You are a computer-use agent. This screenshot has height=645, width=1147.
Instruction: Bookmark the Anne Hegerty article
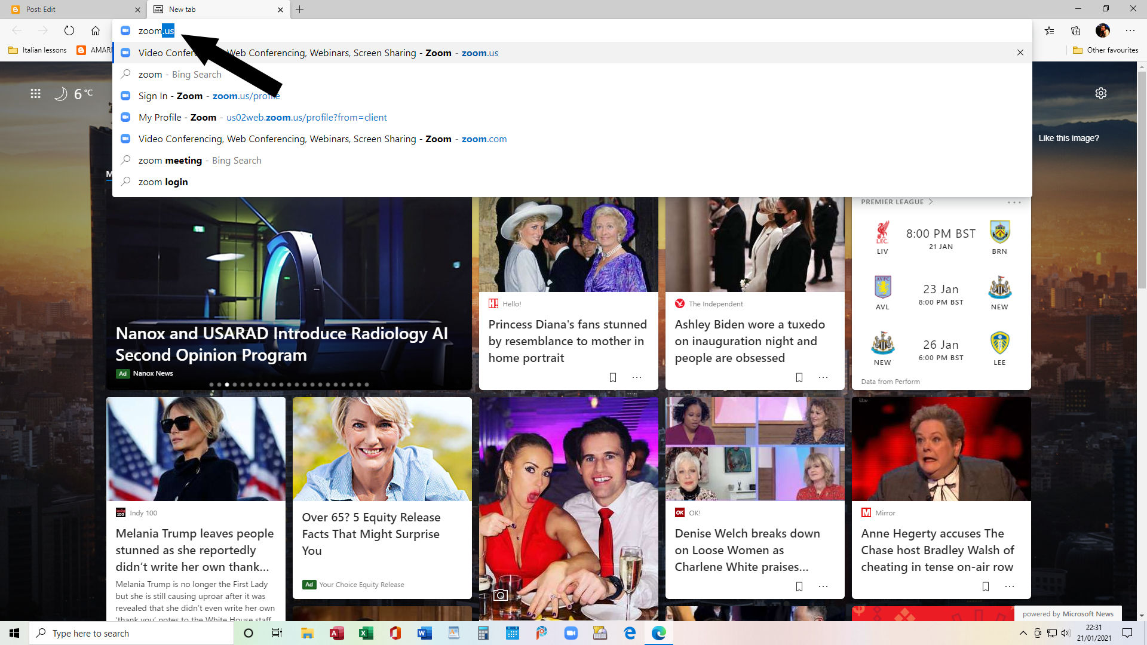(x=986, y=586)
